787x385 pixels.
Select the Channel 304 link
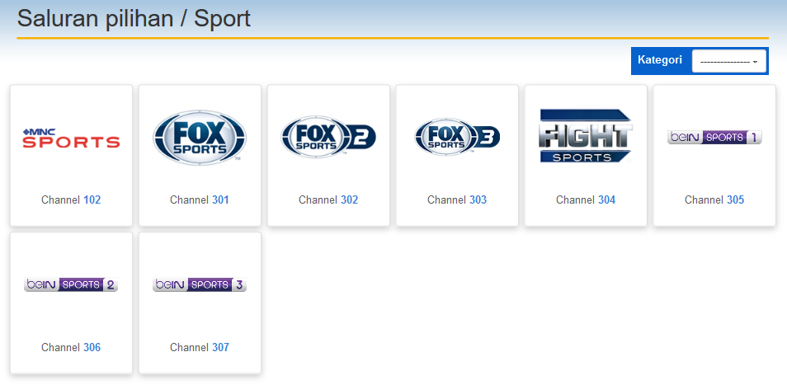click(x=586, y=200)
